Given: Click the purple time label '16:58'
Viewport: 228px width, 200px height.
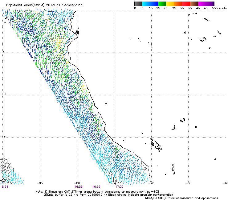Looking at the screenshot, I should [78, 187].
